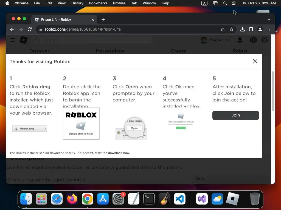
Task: Click the address bar showing roblox.com URL
Action: (x=136, y=29)
